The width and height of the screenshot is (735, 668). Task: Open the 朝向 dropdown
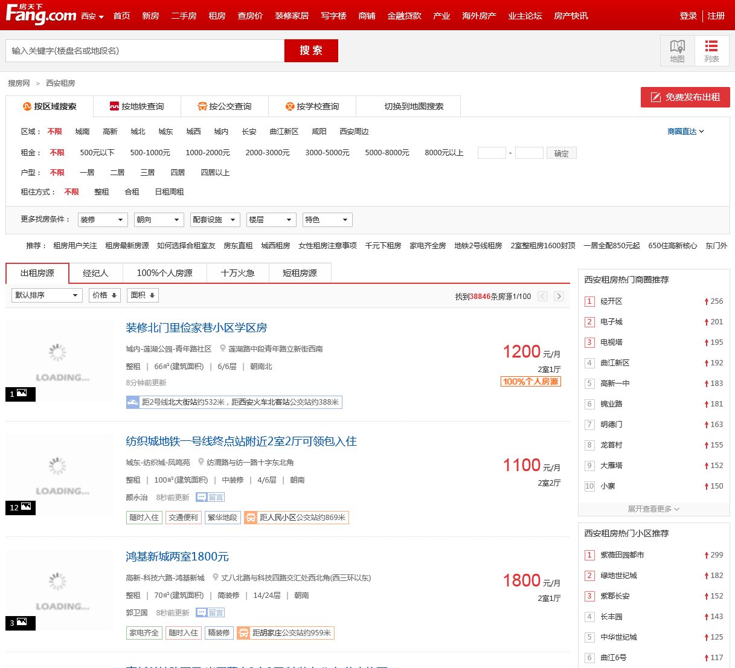pyautogui.click(x=159, y=220)
